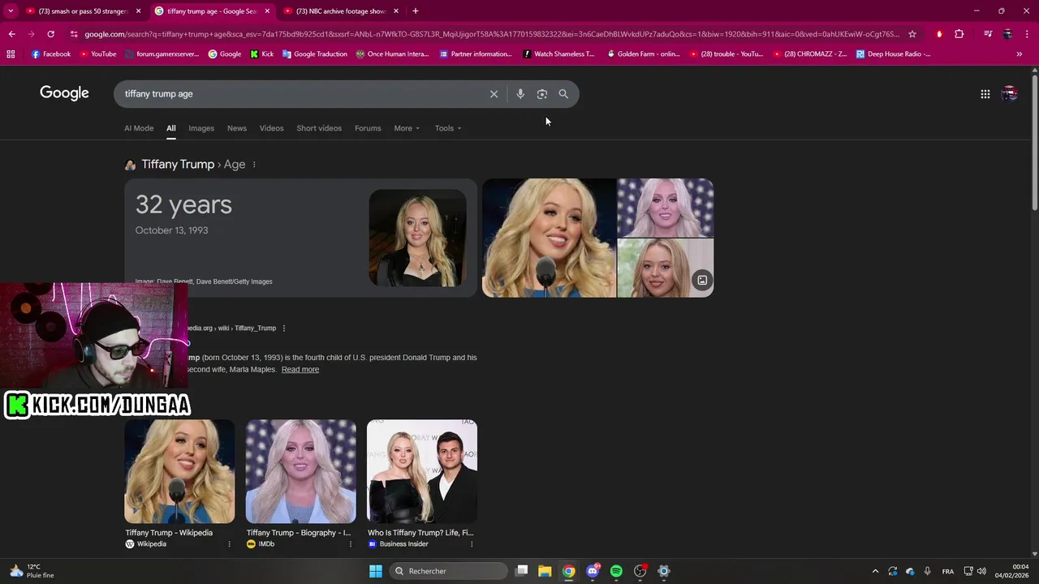
Task: Open Tiffany Trump - Wikipedia image card
Action: pyautogui.click(x=179, y=484)
